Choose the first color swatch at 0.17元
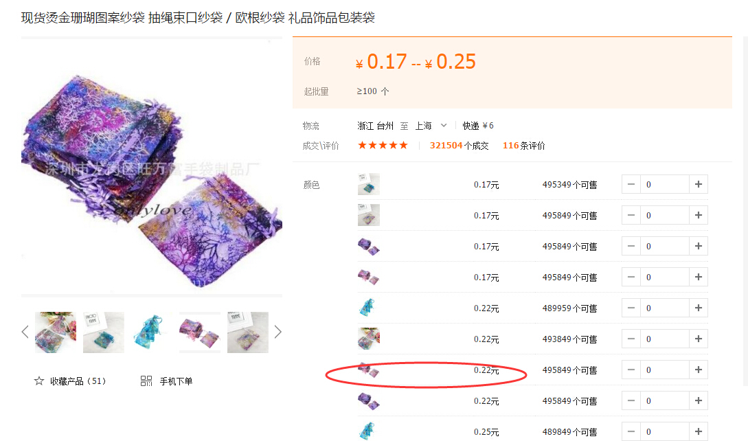Viewport: 748px width, 441px height. coord(369,184)
